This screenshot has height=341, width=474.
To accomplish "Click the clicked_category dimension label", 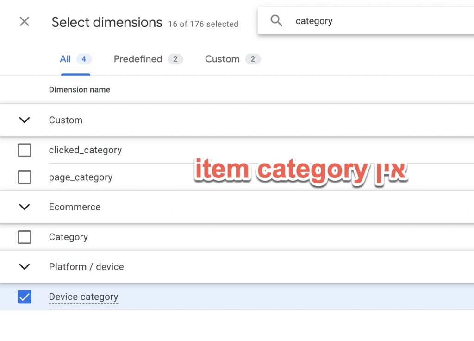I will (85, 150).
